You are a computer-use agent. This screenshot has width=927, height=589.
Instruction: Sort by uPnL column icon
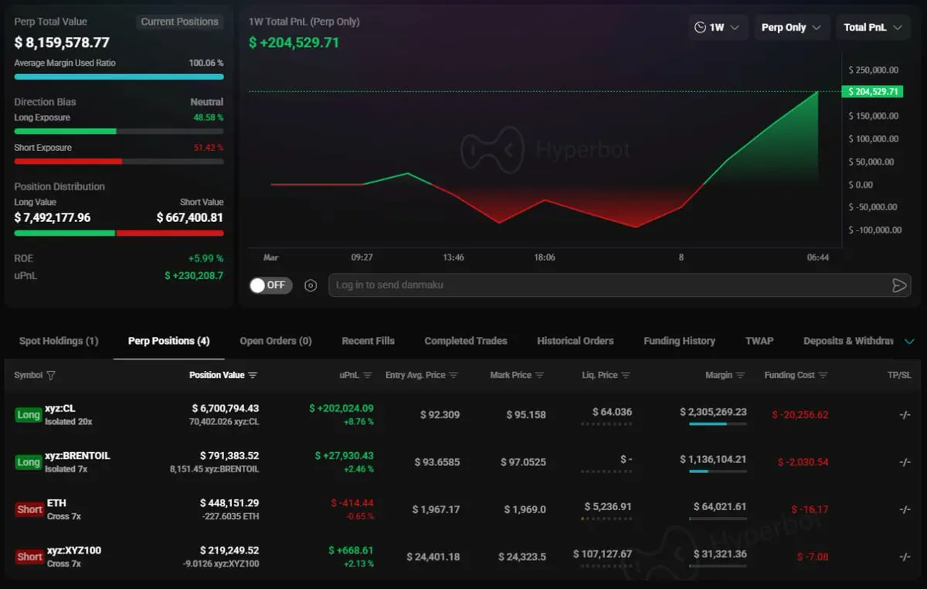click(368, 376)
